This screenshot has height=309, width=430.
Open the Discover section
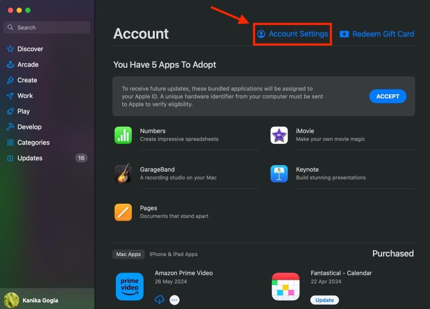(x=30, y=49)
